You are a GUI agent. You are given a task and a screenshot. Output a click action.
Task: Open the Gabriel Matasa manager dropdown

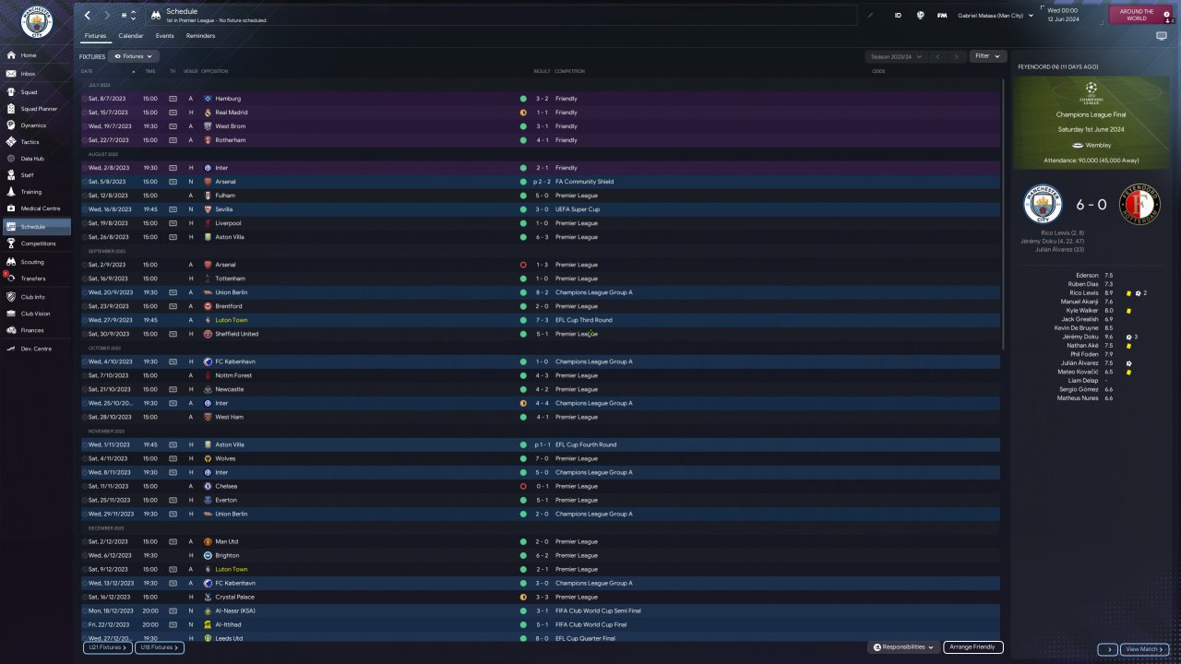pyautogui.click(x=996, y=15)
